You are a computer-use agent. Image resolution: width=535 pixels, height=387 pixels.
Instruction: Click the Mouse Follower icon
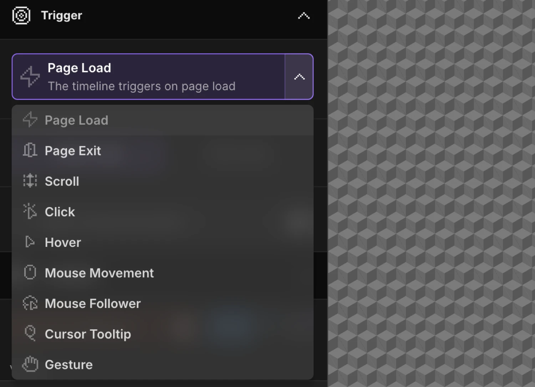(x=30, y=303)
